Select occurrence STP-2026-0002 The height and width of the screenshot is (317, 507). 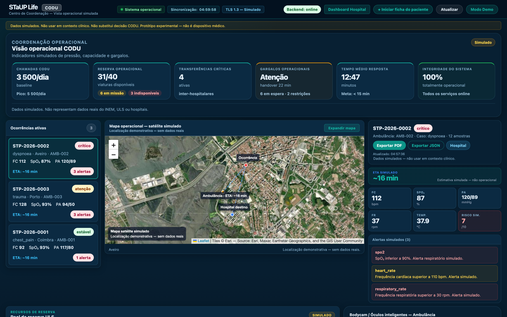point(53,158)
